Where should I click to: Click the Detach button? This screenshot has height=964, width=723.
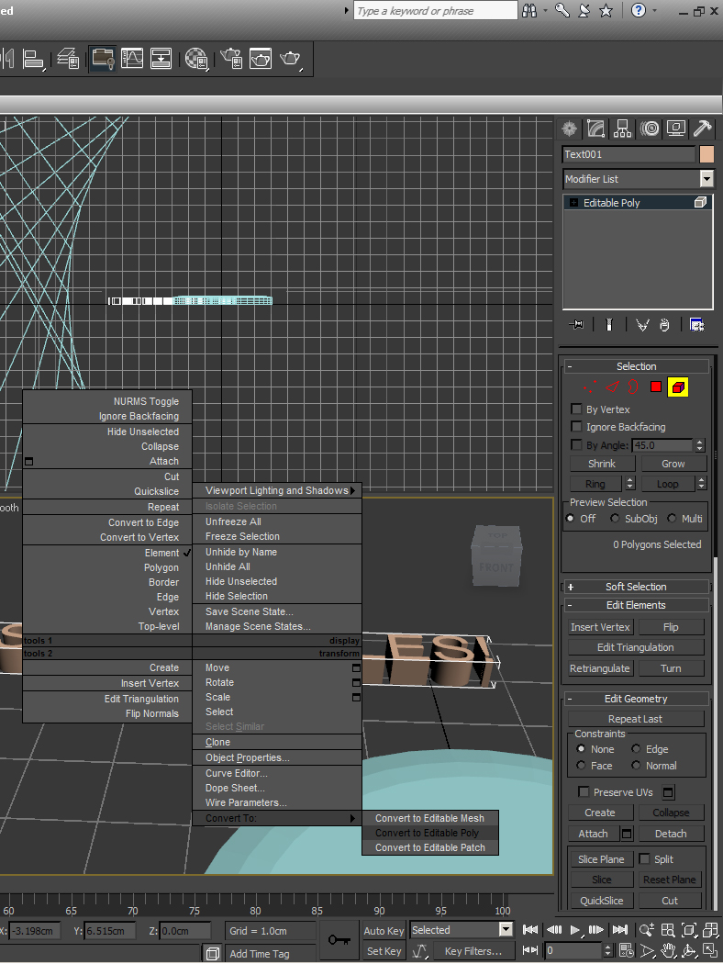click(x=671, y=834)
